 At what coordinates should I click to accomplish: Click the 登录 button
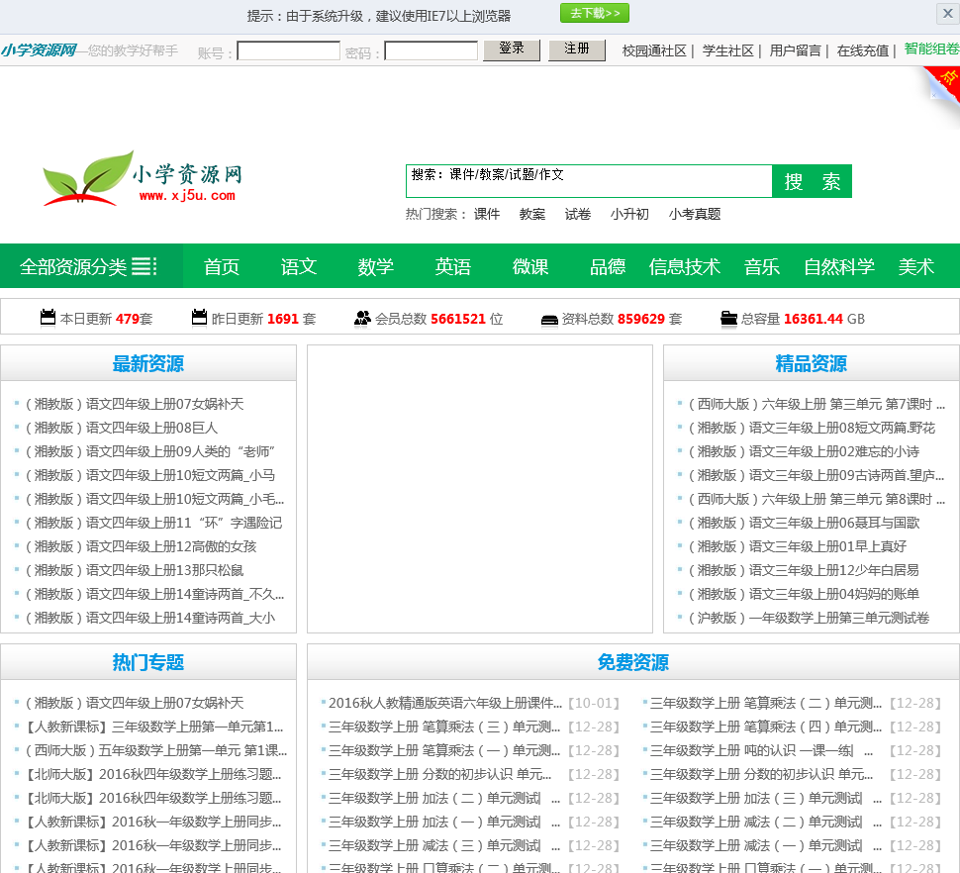(512, 49)
